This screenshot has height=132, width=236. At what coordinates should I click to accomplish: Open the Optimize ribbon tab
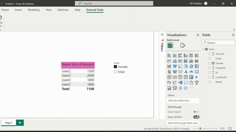pyautogui.click(x=63, y=10)
